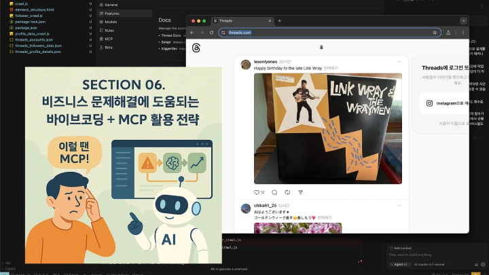The image size is (489, 275).
Task: Open threads_followers_data.json in the explorer
Action: tap(38, 45)
